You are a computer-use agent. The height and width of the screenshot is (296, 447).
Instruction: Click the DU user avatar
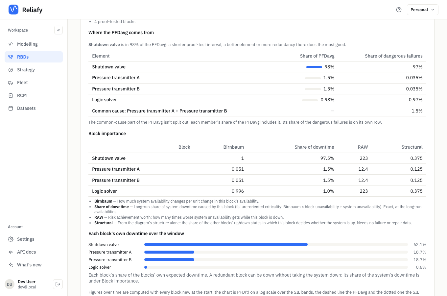pyautogui.click(x=10, y=284)
